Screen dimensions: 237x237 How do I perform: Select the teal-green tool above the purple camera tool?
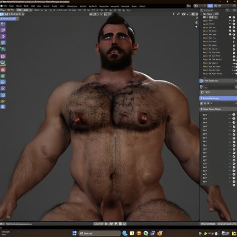point(3,49)
